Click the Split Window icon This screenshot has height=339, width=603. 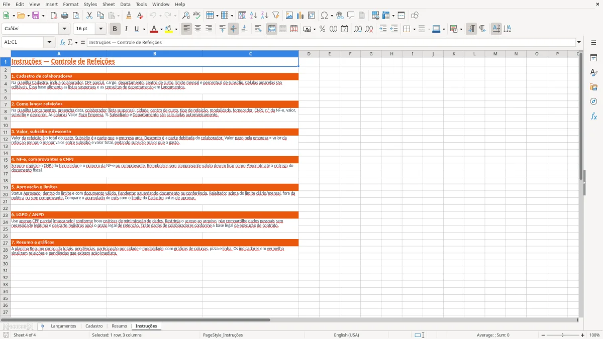[401, 16]
